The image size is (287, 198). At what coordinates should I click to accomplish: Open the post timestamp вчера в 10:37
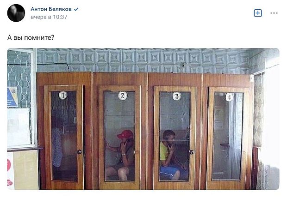click(49, 17)
